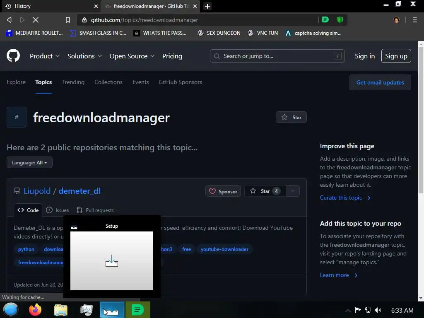
Task: Open the VNC FUN bookmark
Action: [x=263, y=33]
